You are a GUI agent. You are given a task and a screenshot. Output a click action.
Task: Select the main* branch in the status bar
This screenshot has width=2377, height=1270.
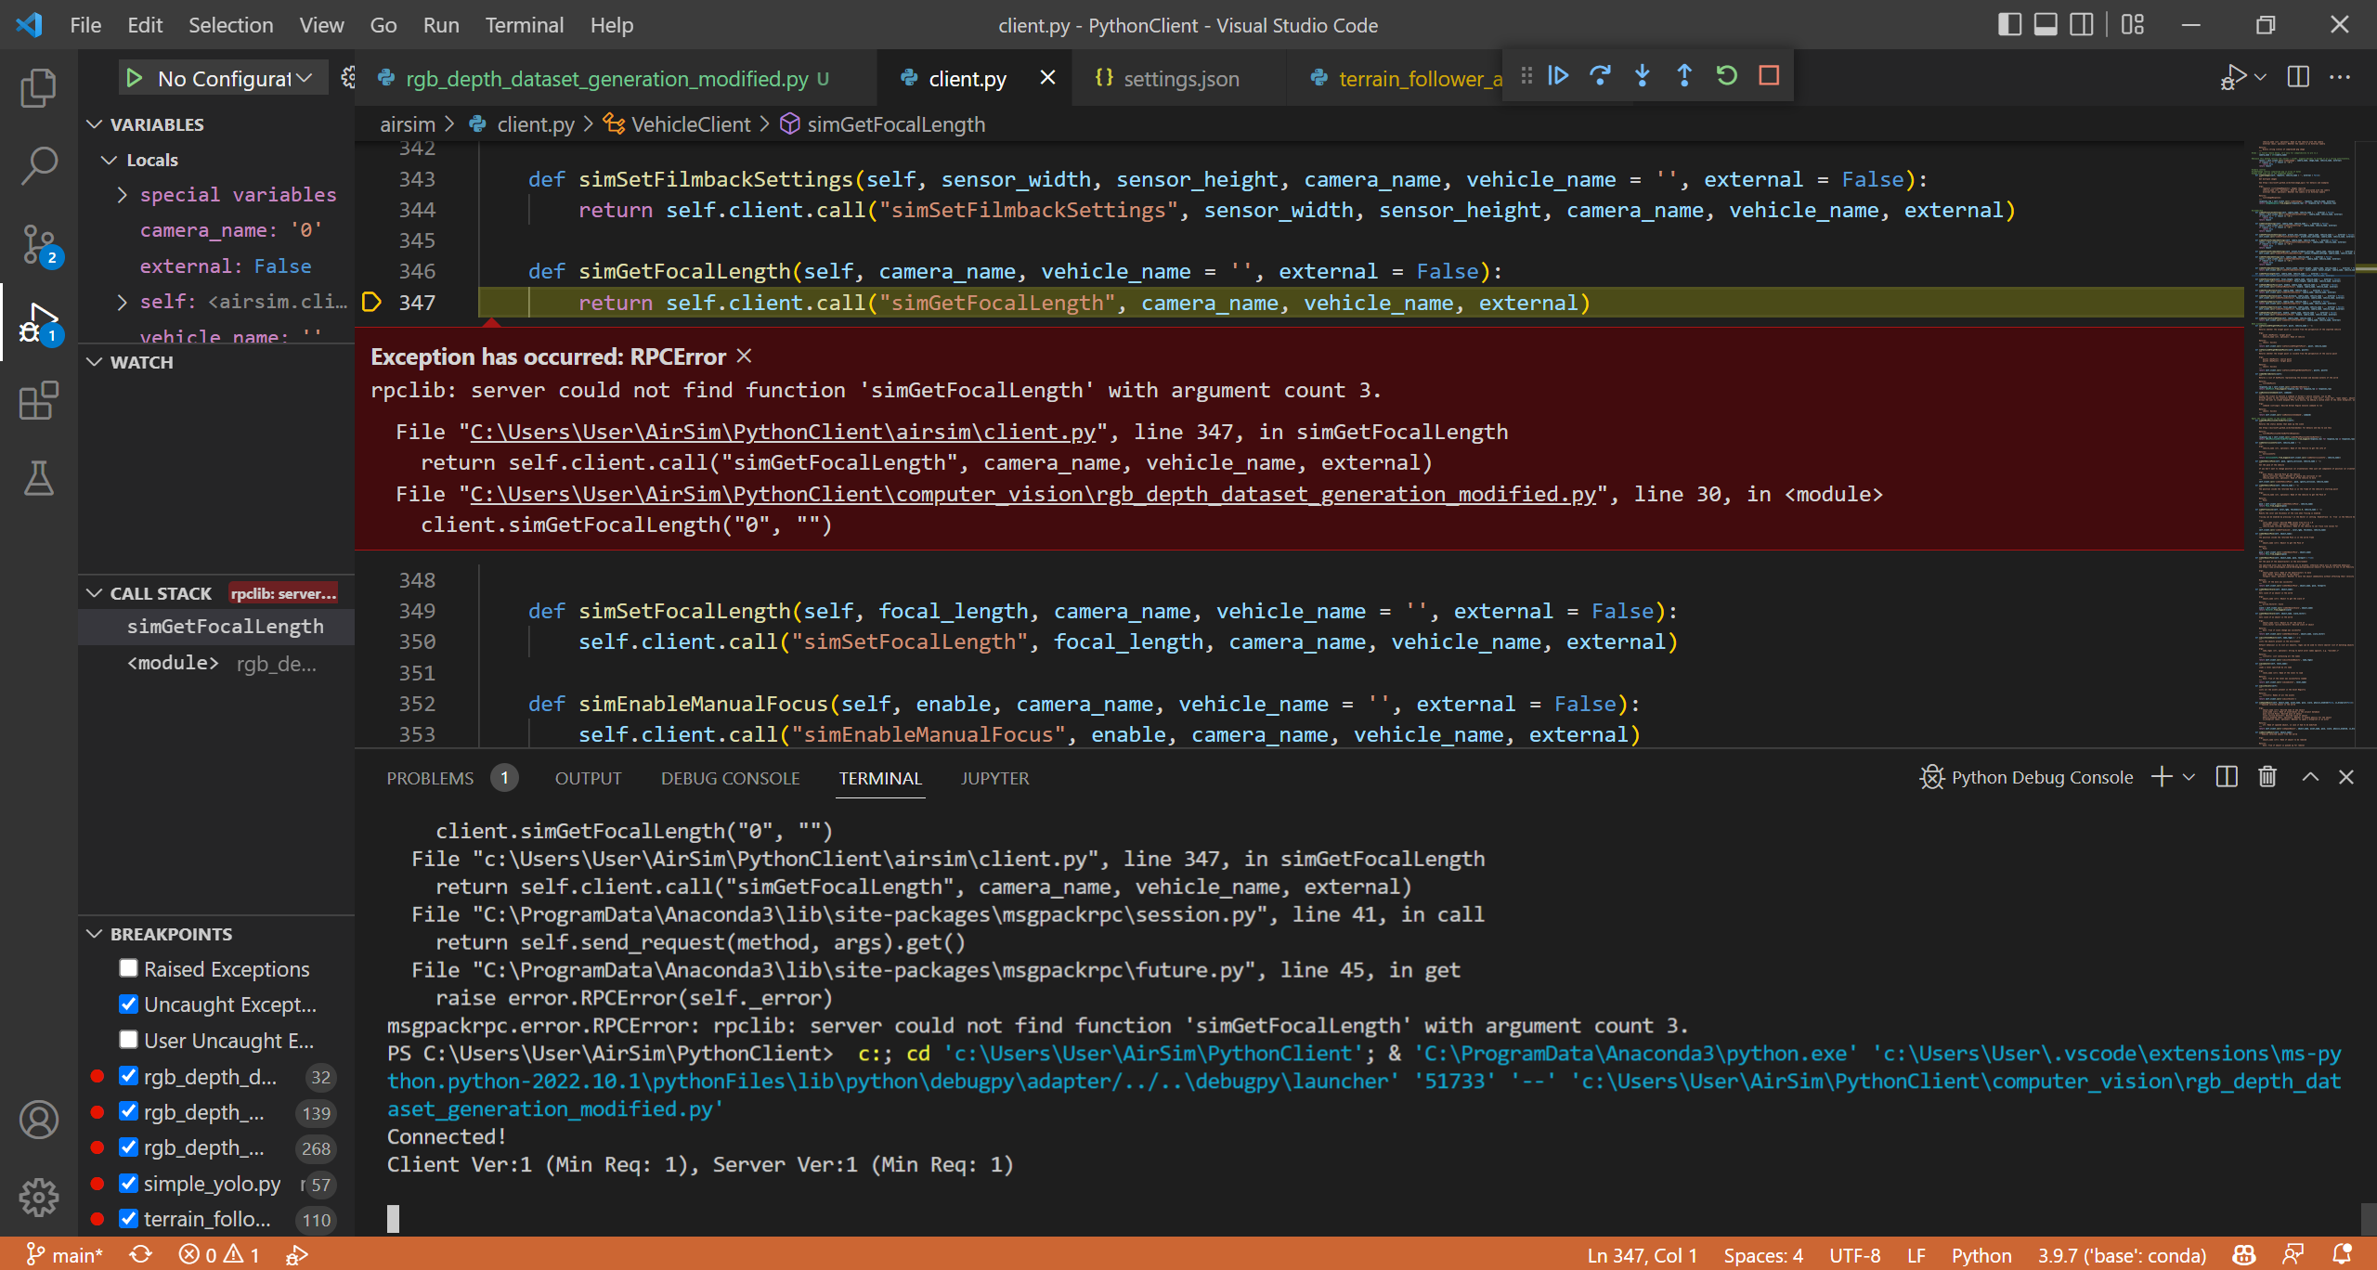pos(64,1254)
